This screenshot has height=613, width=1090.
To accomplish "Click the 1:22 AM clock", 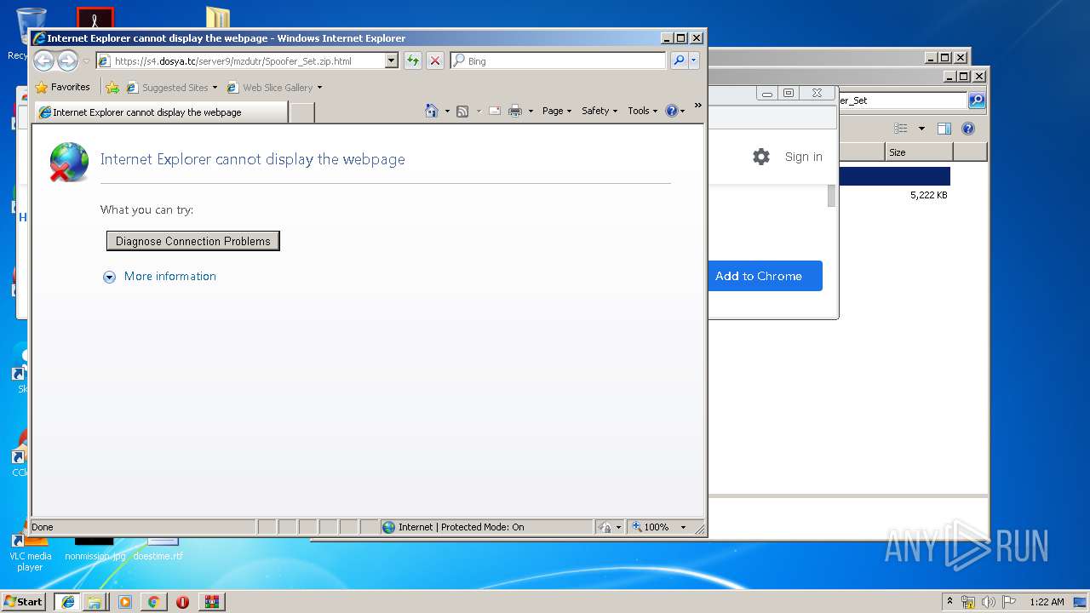I will tap(1047, 602).
